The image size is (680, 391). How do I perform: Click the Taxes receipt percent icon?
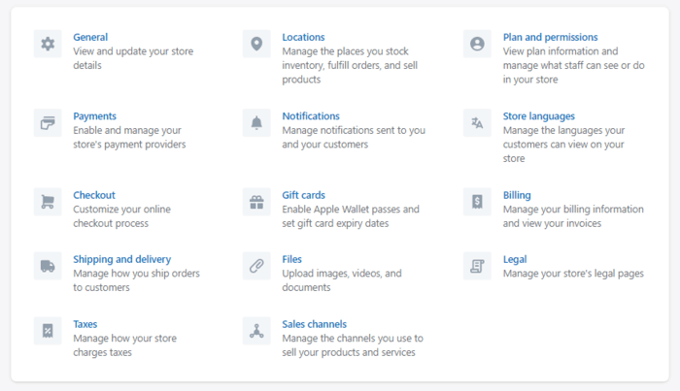pos(48,331)
